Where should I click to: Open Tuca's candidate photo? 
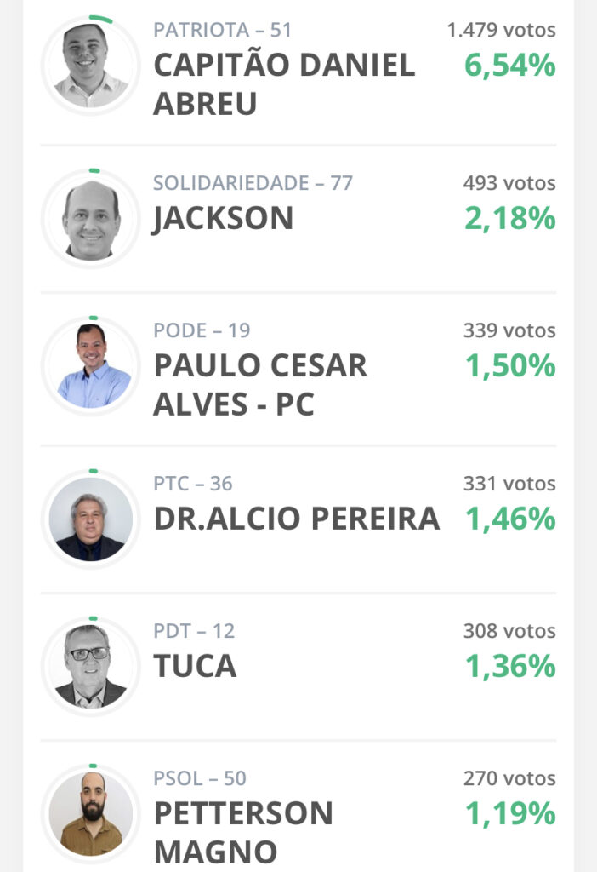pyautogui.click(x=90, y=666)
